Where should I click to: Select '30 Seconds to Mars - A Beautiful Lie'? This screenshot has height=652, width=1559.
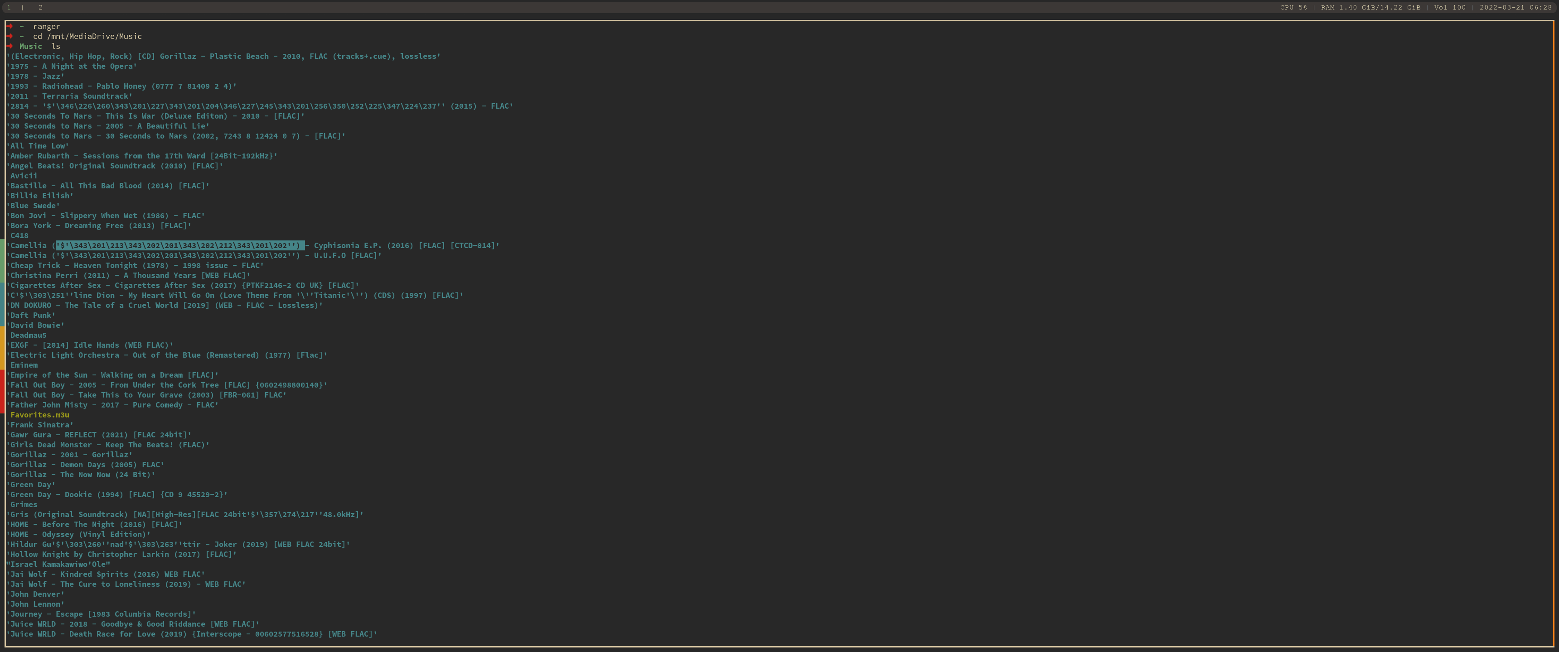tap(108, 126)
